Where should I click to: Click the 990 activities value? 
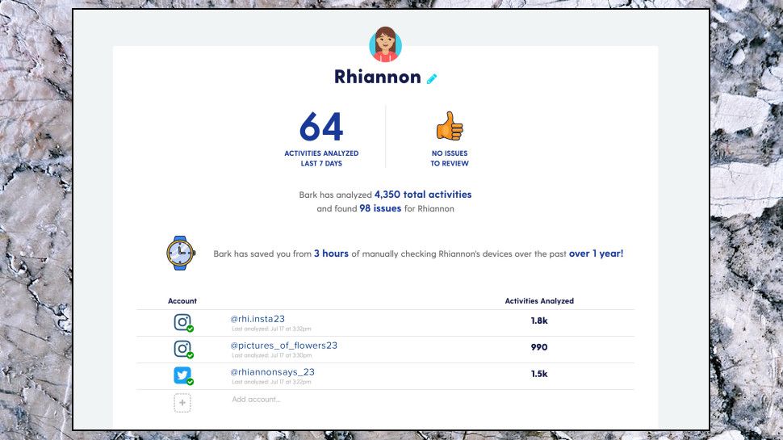(x=539, y=347)
